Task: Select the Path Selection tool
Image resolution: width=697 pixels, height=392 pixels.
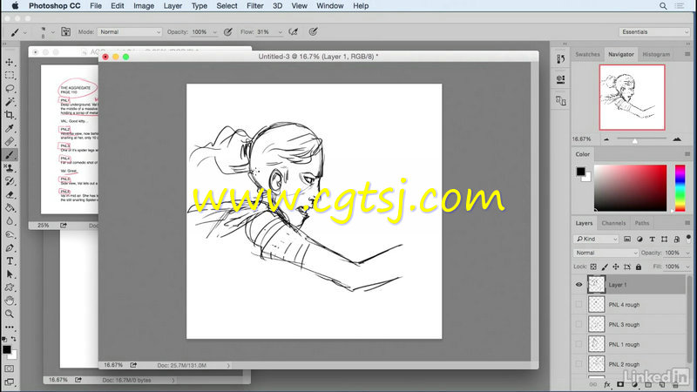Action: (10, 274)
